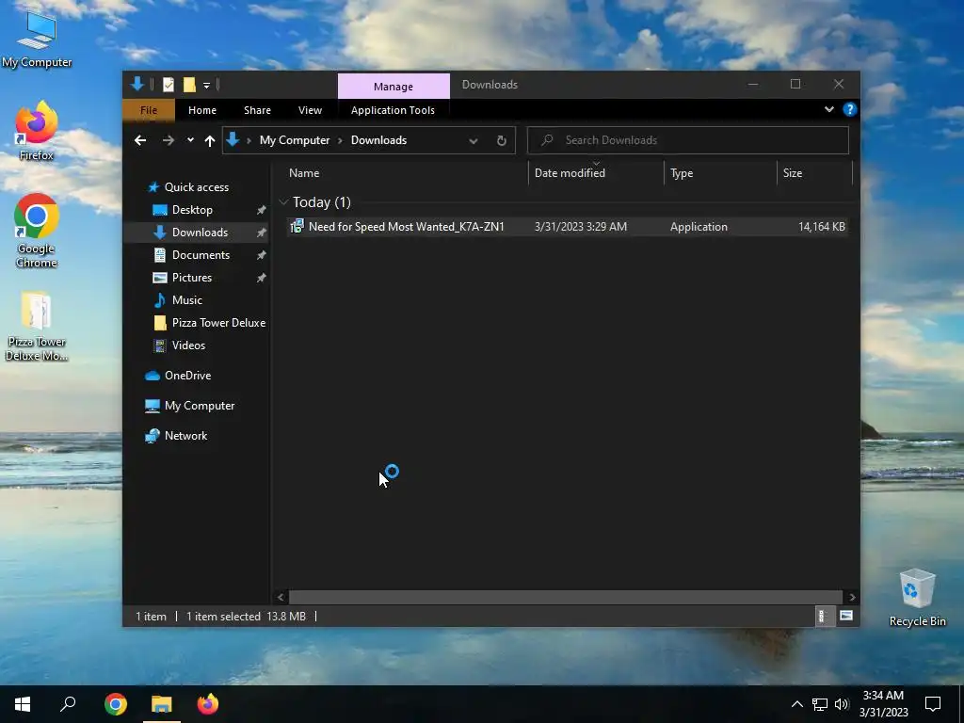Switch to Large icons view layout button
The image size is (964, 723).
click(x=846, y=616)
